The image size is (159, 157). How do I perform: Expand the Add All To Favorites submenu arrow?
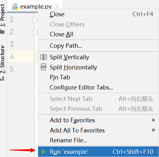click(x=154, y=130)
